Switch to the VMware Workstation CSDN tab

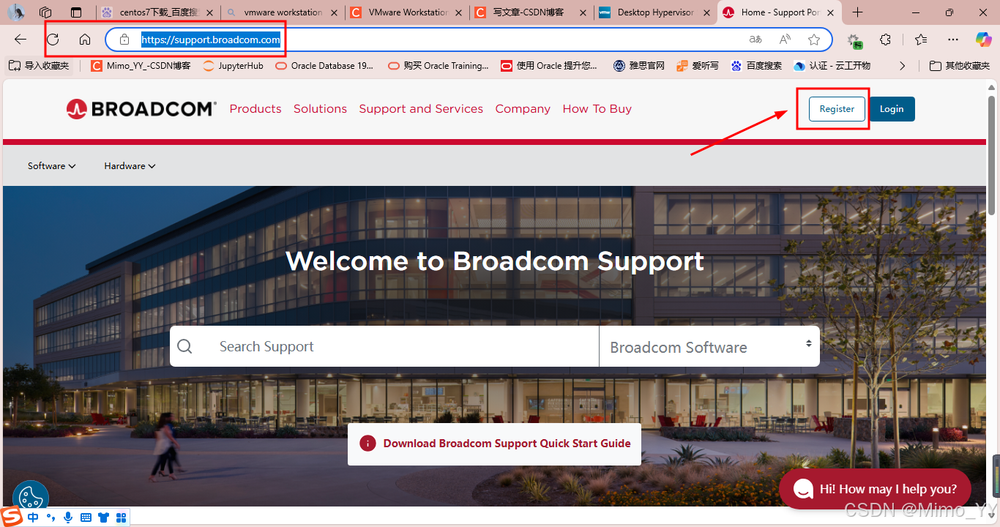coord(406,12)
